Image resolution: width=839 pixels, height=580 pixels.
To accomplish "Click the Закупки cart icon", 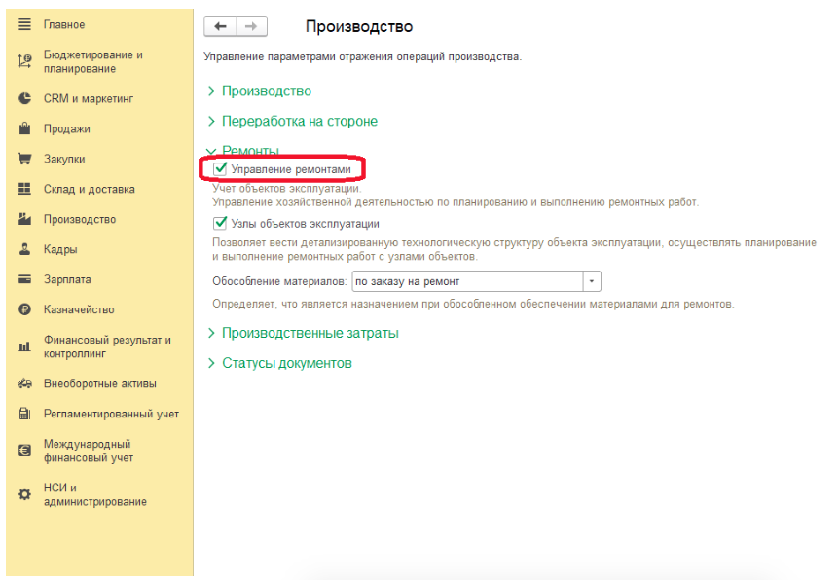I will [x=24, y=159].
